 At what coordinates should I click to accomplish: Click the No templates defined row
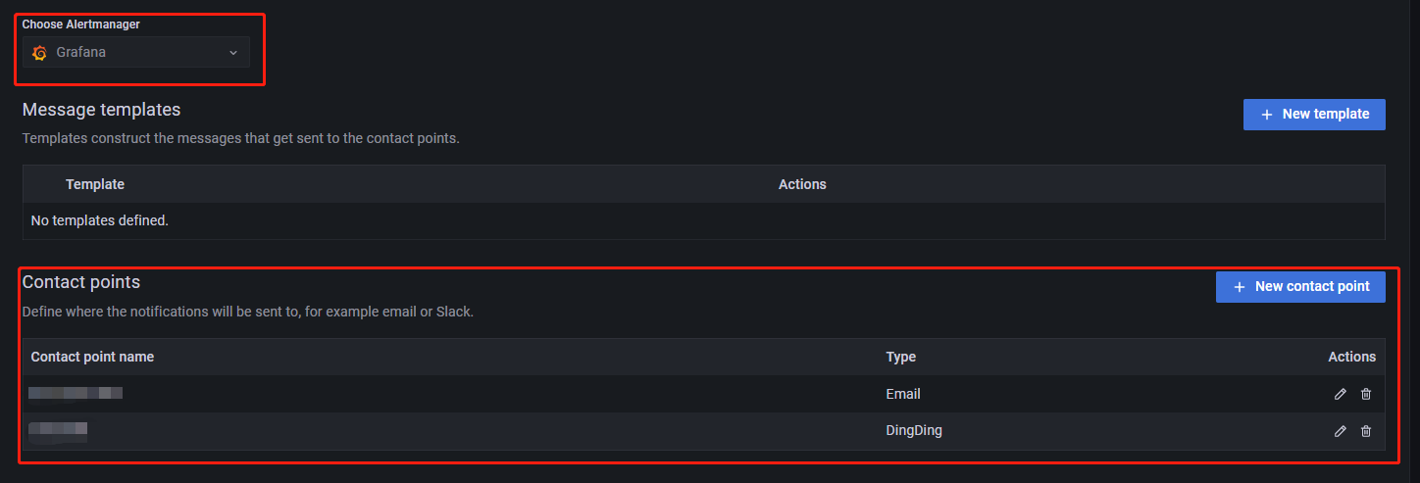pos(100,221)
